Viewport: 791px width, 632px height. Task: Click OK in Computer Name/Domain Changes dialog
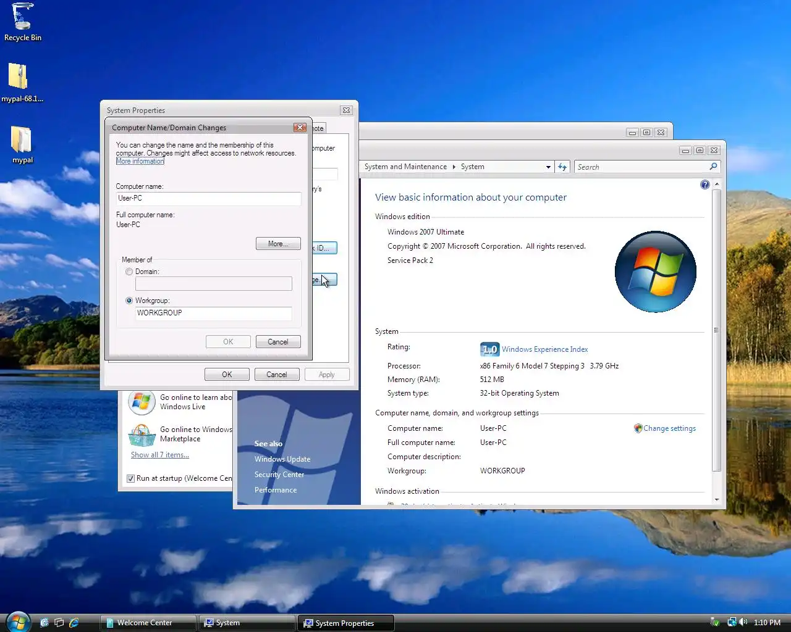pos(228,342)
